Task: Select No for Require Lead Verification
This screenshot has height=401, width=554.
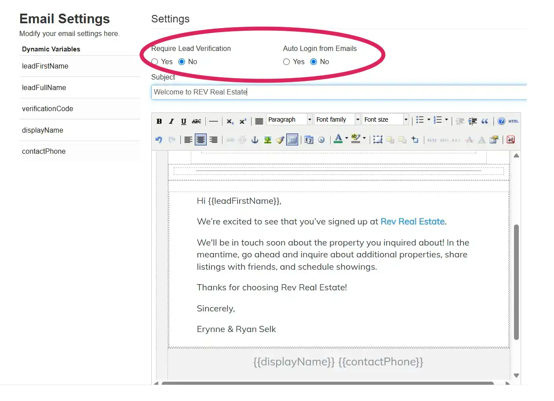Action: pyautogui.click(x=182, y=62)
